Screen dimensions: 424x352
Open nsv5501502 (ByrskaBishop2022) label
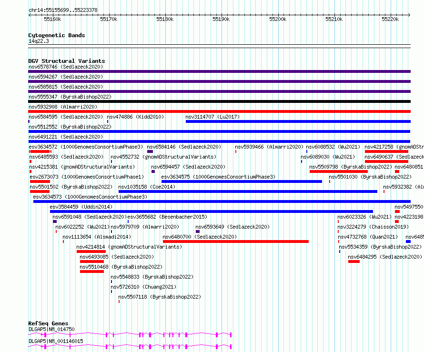71,187
